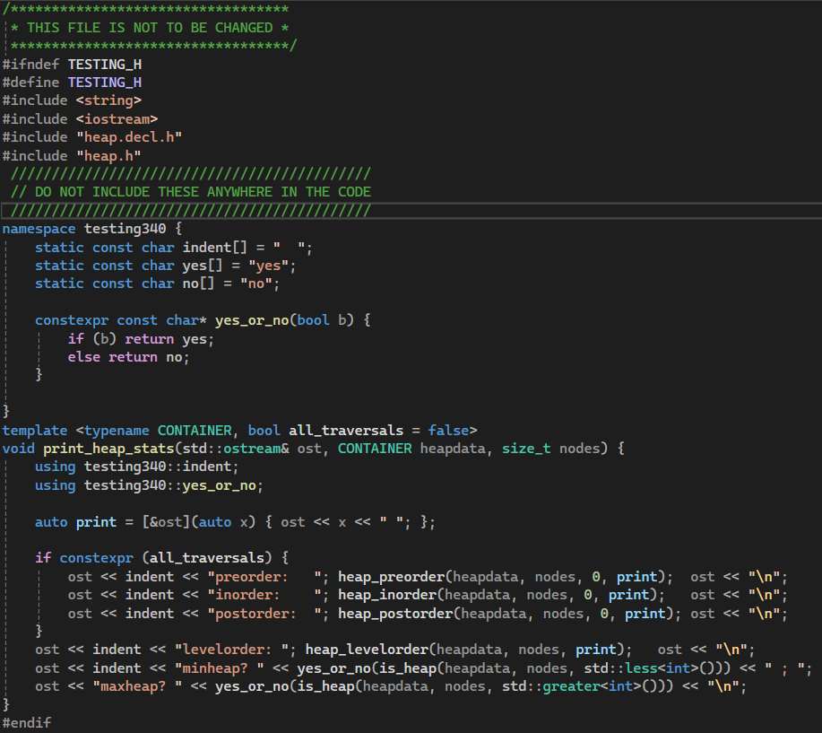Click the 'using testing340::indent;' line

pyautogui.click(x=137, y=467)
